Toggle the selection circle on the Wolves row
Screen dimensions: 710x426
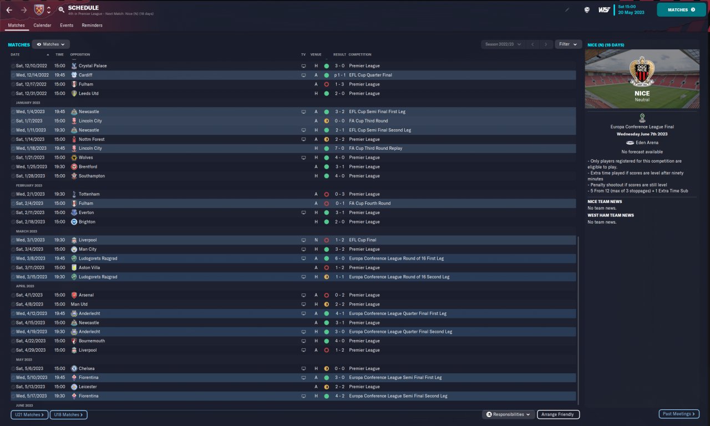(x=13, y=158)
